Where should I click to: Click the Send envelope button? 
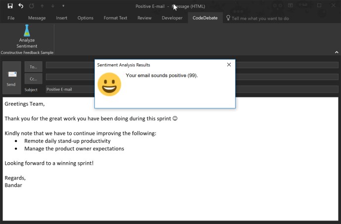(x=11, y=77)
